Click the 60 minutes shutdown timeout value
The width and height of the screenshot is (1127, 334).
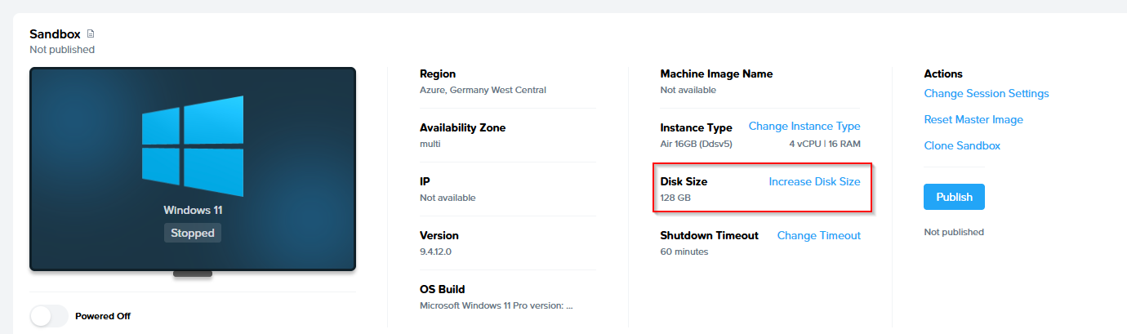click(684, 252)
